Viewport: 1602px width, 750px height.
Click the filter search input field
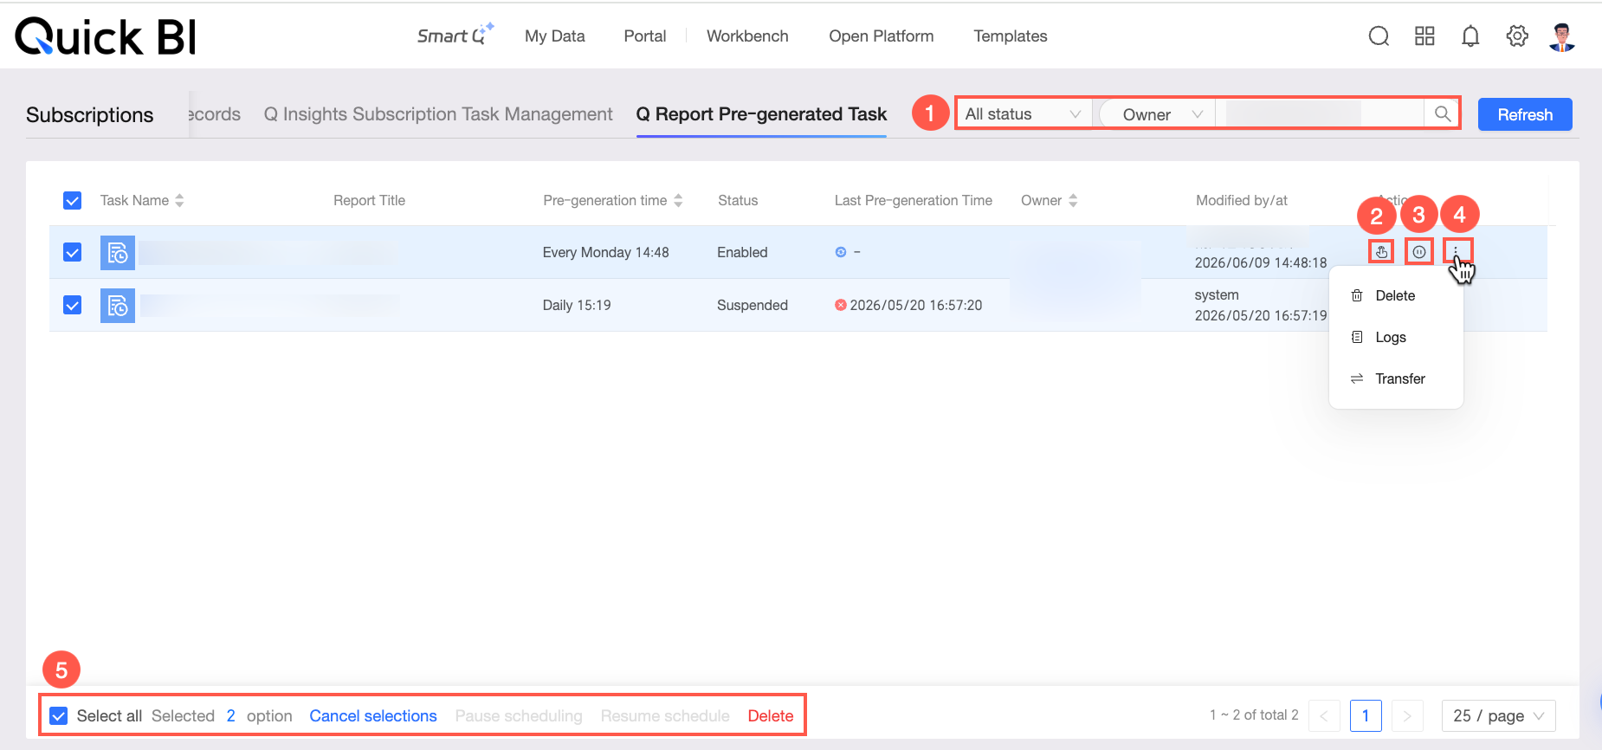[1320, 114]
